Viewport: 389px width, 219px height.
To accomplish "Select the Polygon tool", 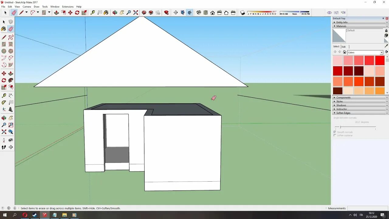I will click(11, 51).
